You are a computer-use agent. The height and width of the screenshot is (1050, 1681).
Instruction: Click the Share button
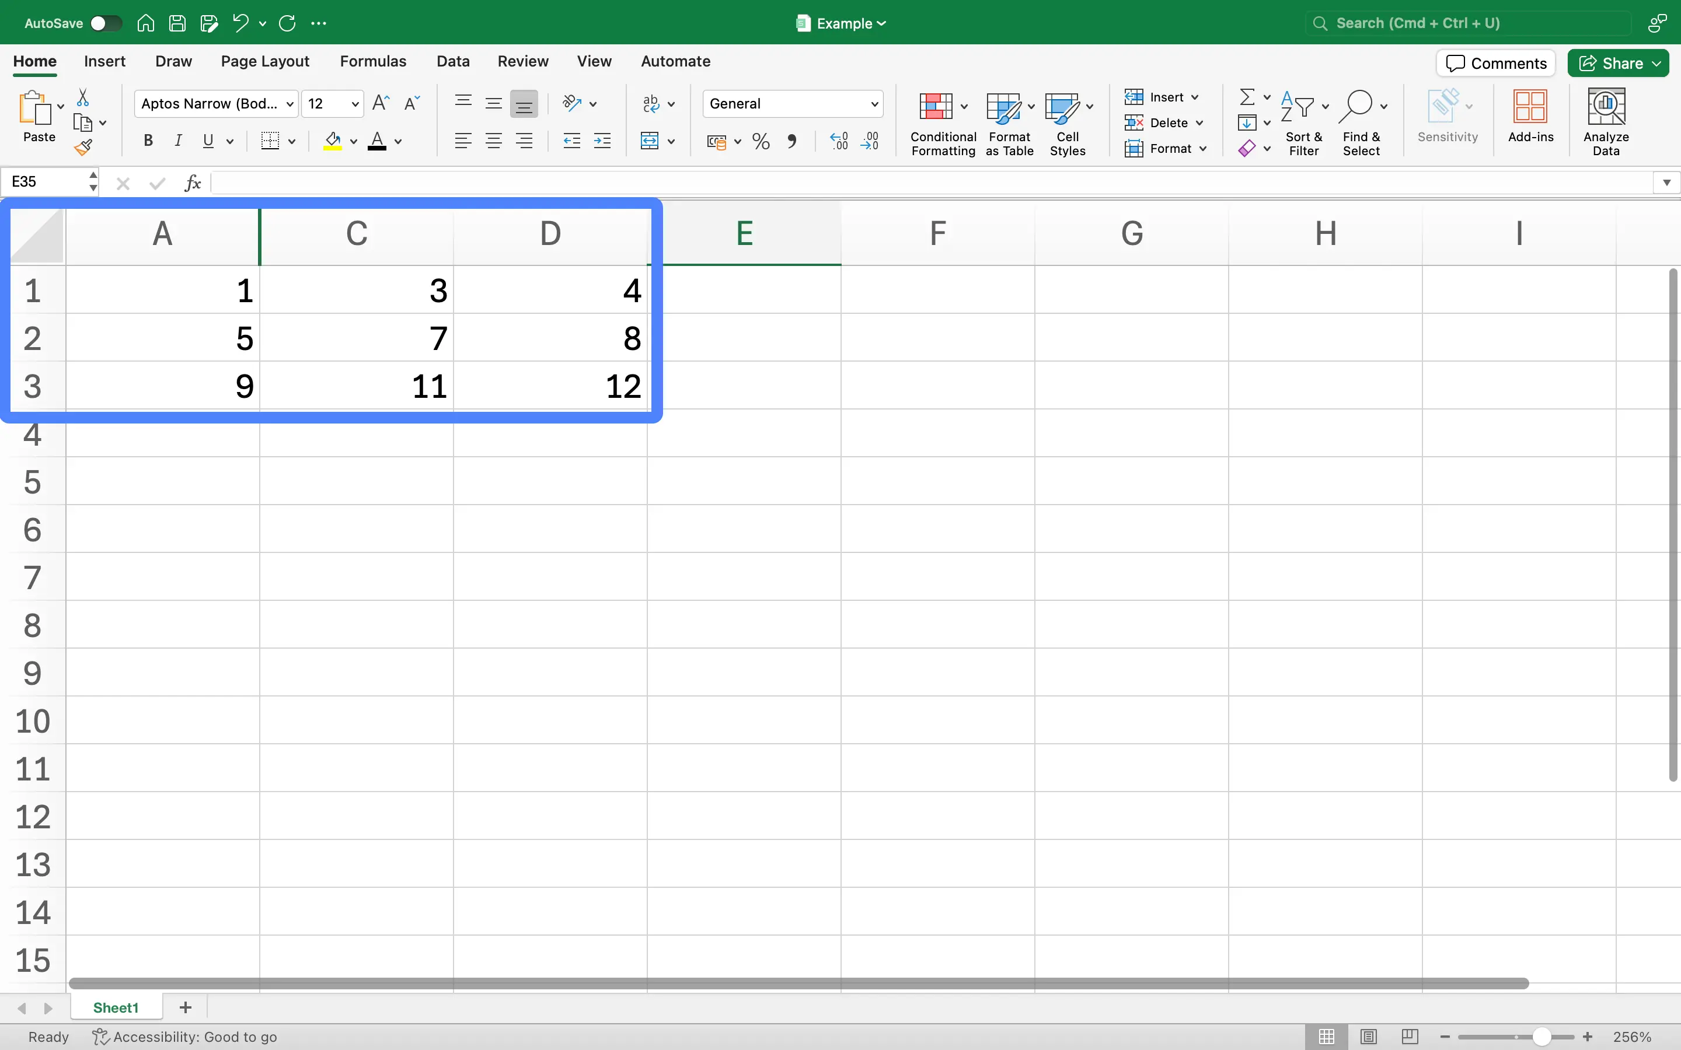pyautogui.click(x=1618, y=63)
